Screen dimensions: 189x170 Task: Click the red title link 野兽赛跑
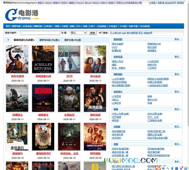click(x=95, y=154)
